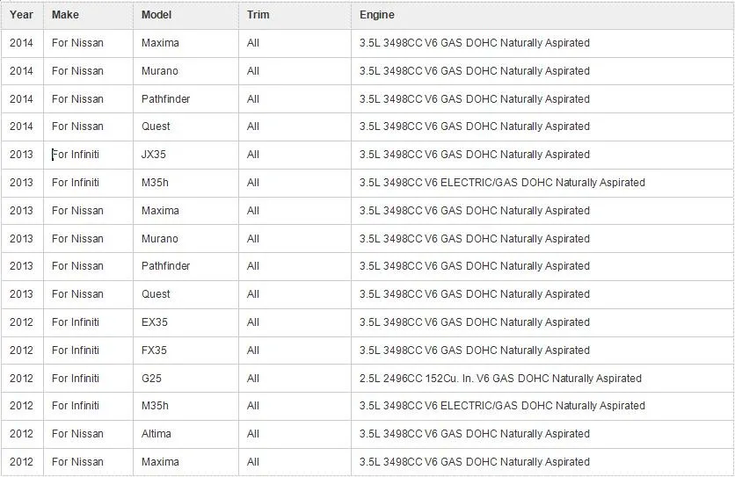Select the 2014 Quest model cell

click(186, 126)
